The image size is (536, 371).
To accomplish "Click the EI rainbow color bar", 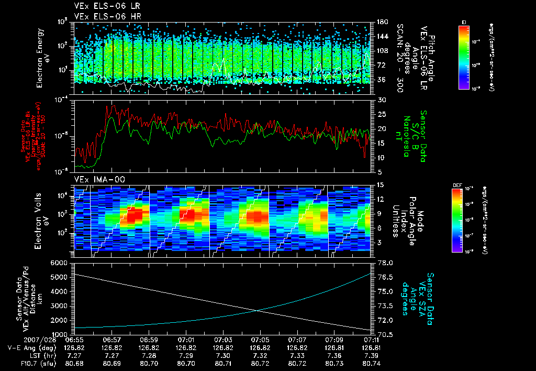I will click(464, 58).
